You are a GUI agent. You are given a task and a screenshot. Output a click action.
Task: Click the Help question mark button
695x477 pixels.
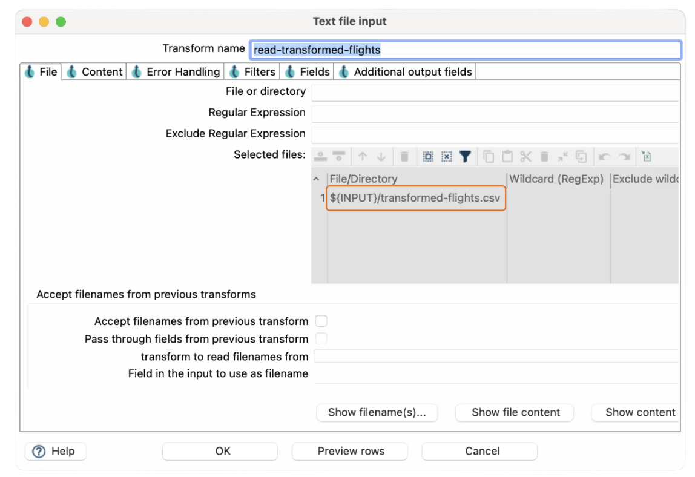56,452
